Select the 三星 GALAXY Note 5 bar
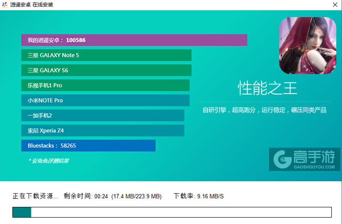This screenshot has height=224, width=342. [107, 55]
